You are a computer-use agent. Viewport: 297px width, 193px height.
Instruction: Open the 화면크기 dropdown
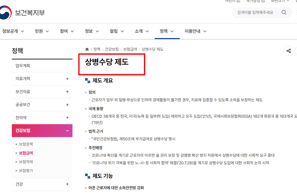click(x=279, y=1)
